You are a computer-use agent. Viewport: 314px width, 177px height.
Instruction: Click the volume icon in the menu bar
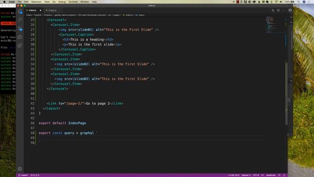tap(281, 2)
